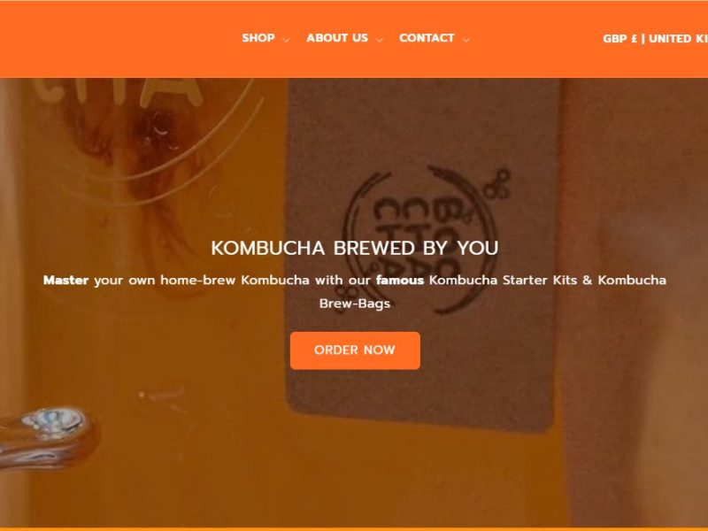708x531 pixels.
Task: Click the circular stamped logo on the brew bag
Action: tap(427, 239)
